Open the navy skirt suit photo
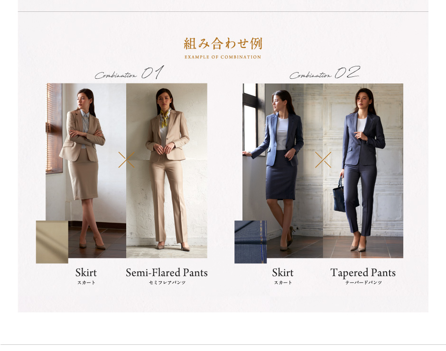The width and height of the screenshot is (446, 351). 283,170
